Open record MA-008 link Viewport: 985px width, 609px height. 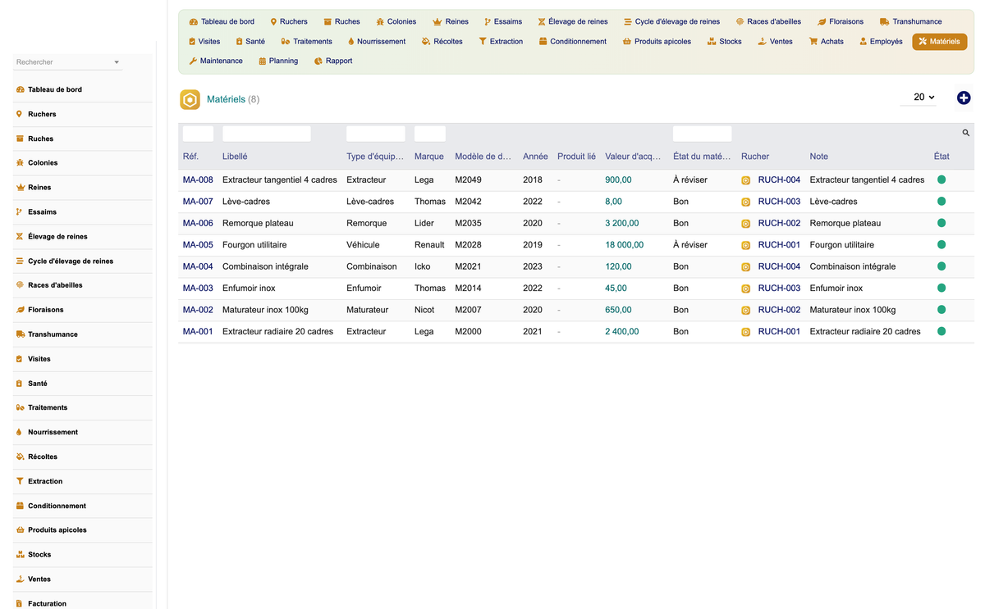(x=198, y=180)
